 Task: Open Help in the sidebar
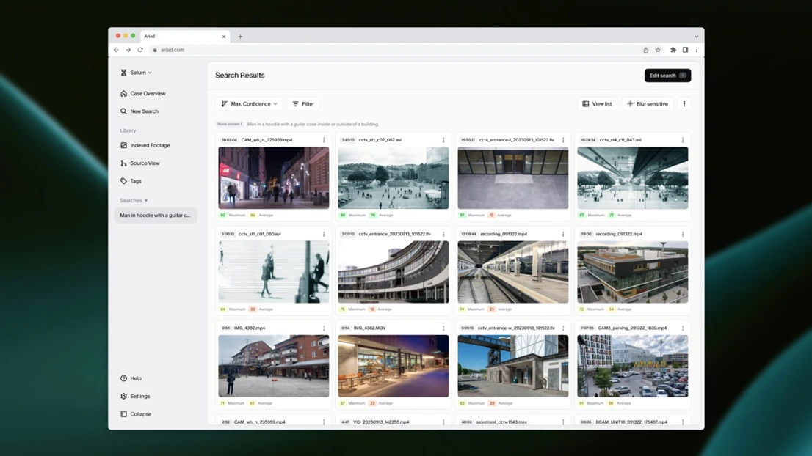(x=136, y=378)
